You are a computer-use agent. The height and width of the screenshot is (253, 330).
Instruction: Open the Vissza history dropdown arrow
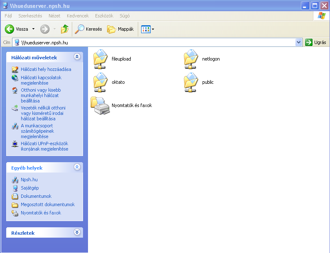click(33, 29)
